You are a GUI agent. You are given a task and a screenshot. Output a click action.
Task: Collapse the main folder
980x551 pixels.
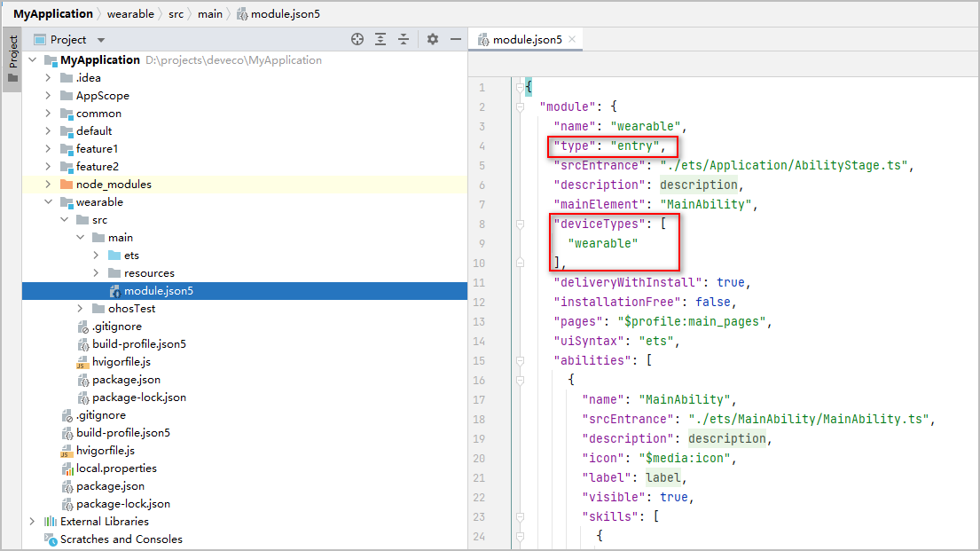80,238
